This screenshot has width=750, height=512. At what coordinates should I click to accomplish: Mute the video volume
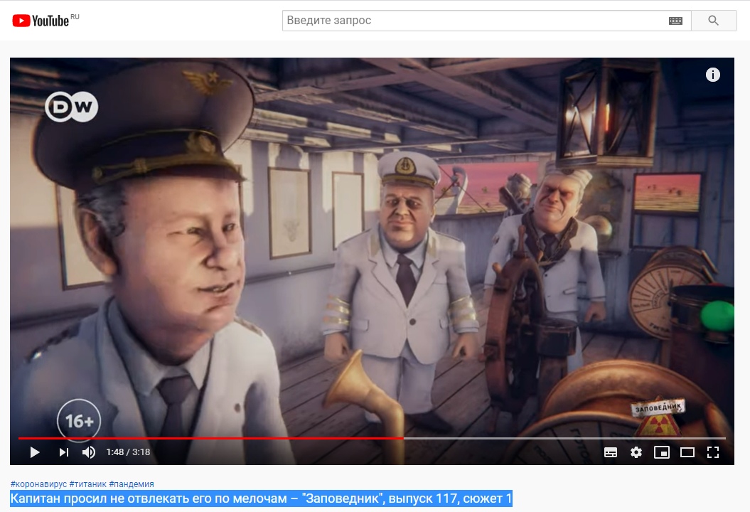[88, 452]
